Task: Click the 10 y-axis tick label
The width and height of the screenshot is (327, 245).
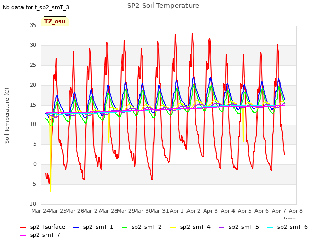Action: 33,125
